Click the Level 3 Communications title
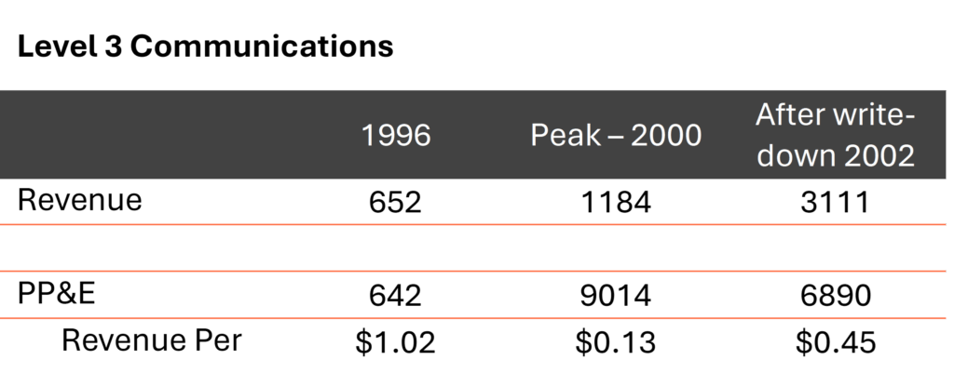Image resolution: width=954 pixels, height=373 pixels. [205, 47]
